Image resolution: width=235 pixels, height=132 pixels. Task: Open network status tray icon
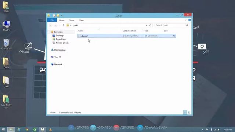[x=215, y=129]
